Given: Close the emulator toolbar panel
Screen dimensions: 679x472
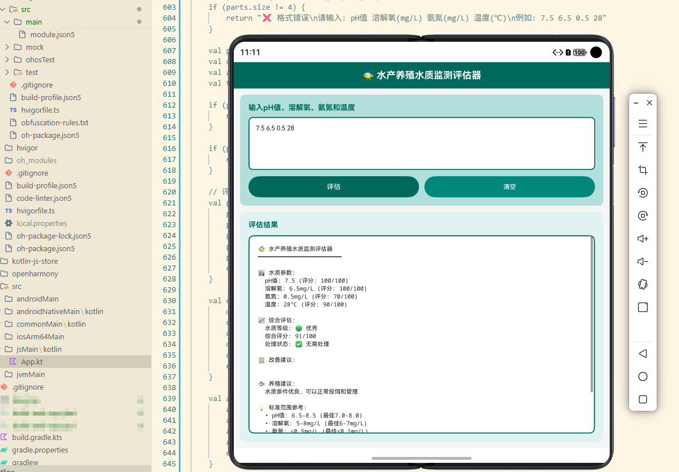Looking at the screenshot, I should (x=649, y=103).
